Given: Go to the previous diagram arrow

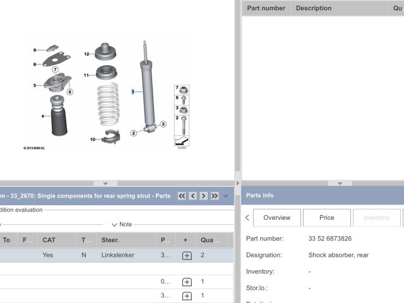Looking at the screenshot, I should (193, 196).
